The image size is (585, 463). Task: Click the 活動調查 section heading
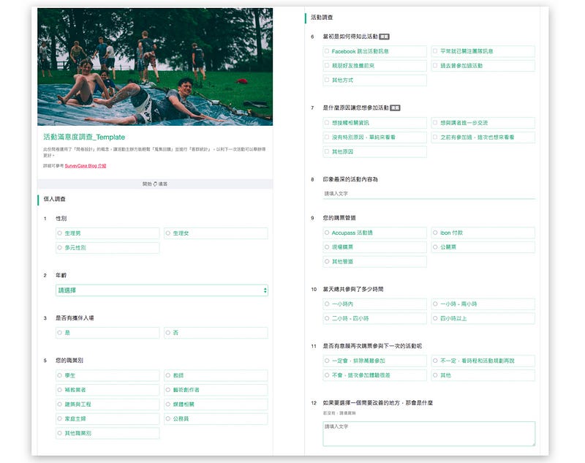click(322, 18)
